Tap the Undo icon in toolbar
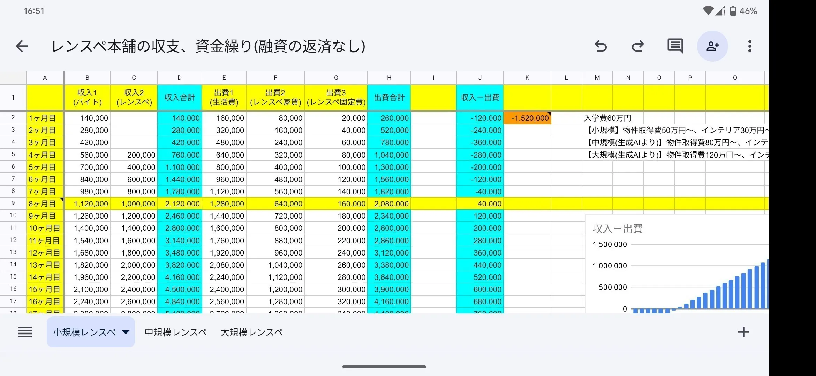The height and width of the screenshot is (376, 816). click(x=601, y=46)
